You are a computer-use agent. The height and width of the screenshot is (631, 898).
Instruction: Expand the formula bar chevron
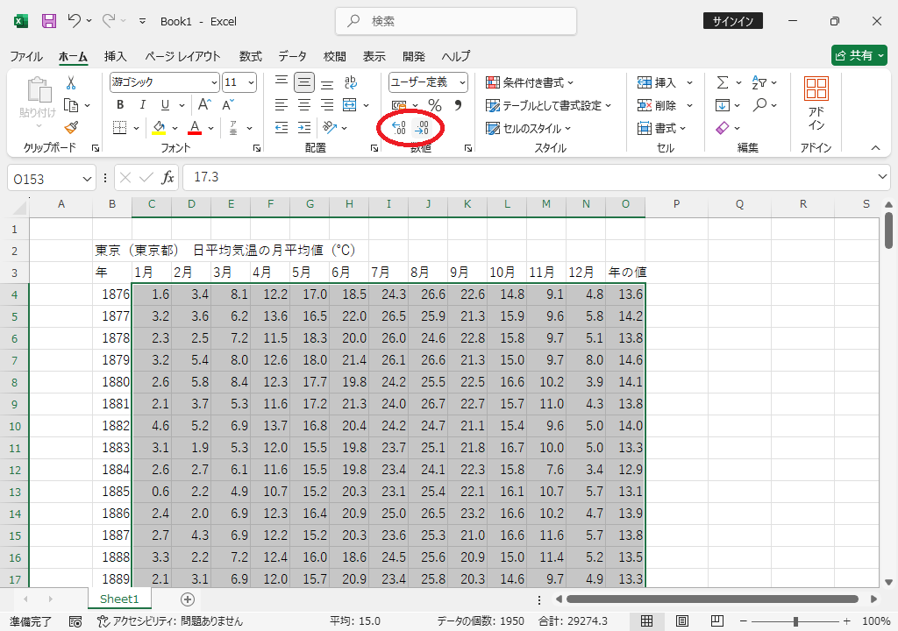(x=882, y=176)
